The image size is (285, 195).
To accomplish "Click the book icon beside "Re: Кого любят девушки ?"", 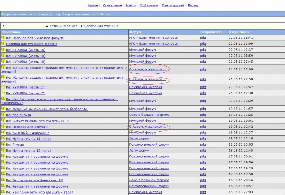I will click(x=3, y=132).
